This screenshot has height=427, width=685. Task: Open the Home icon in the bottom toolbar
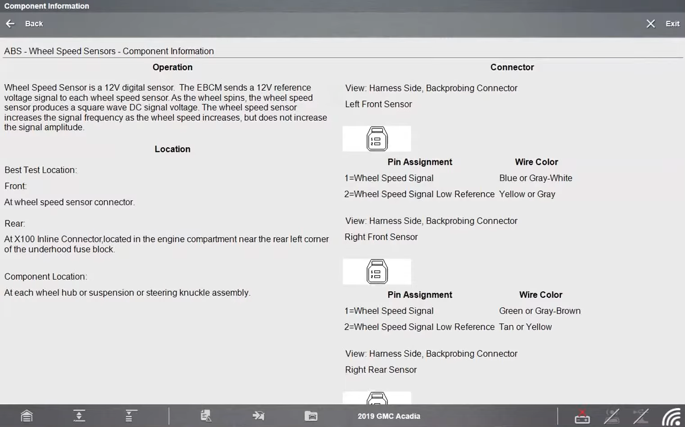tap(27, 416)
